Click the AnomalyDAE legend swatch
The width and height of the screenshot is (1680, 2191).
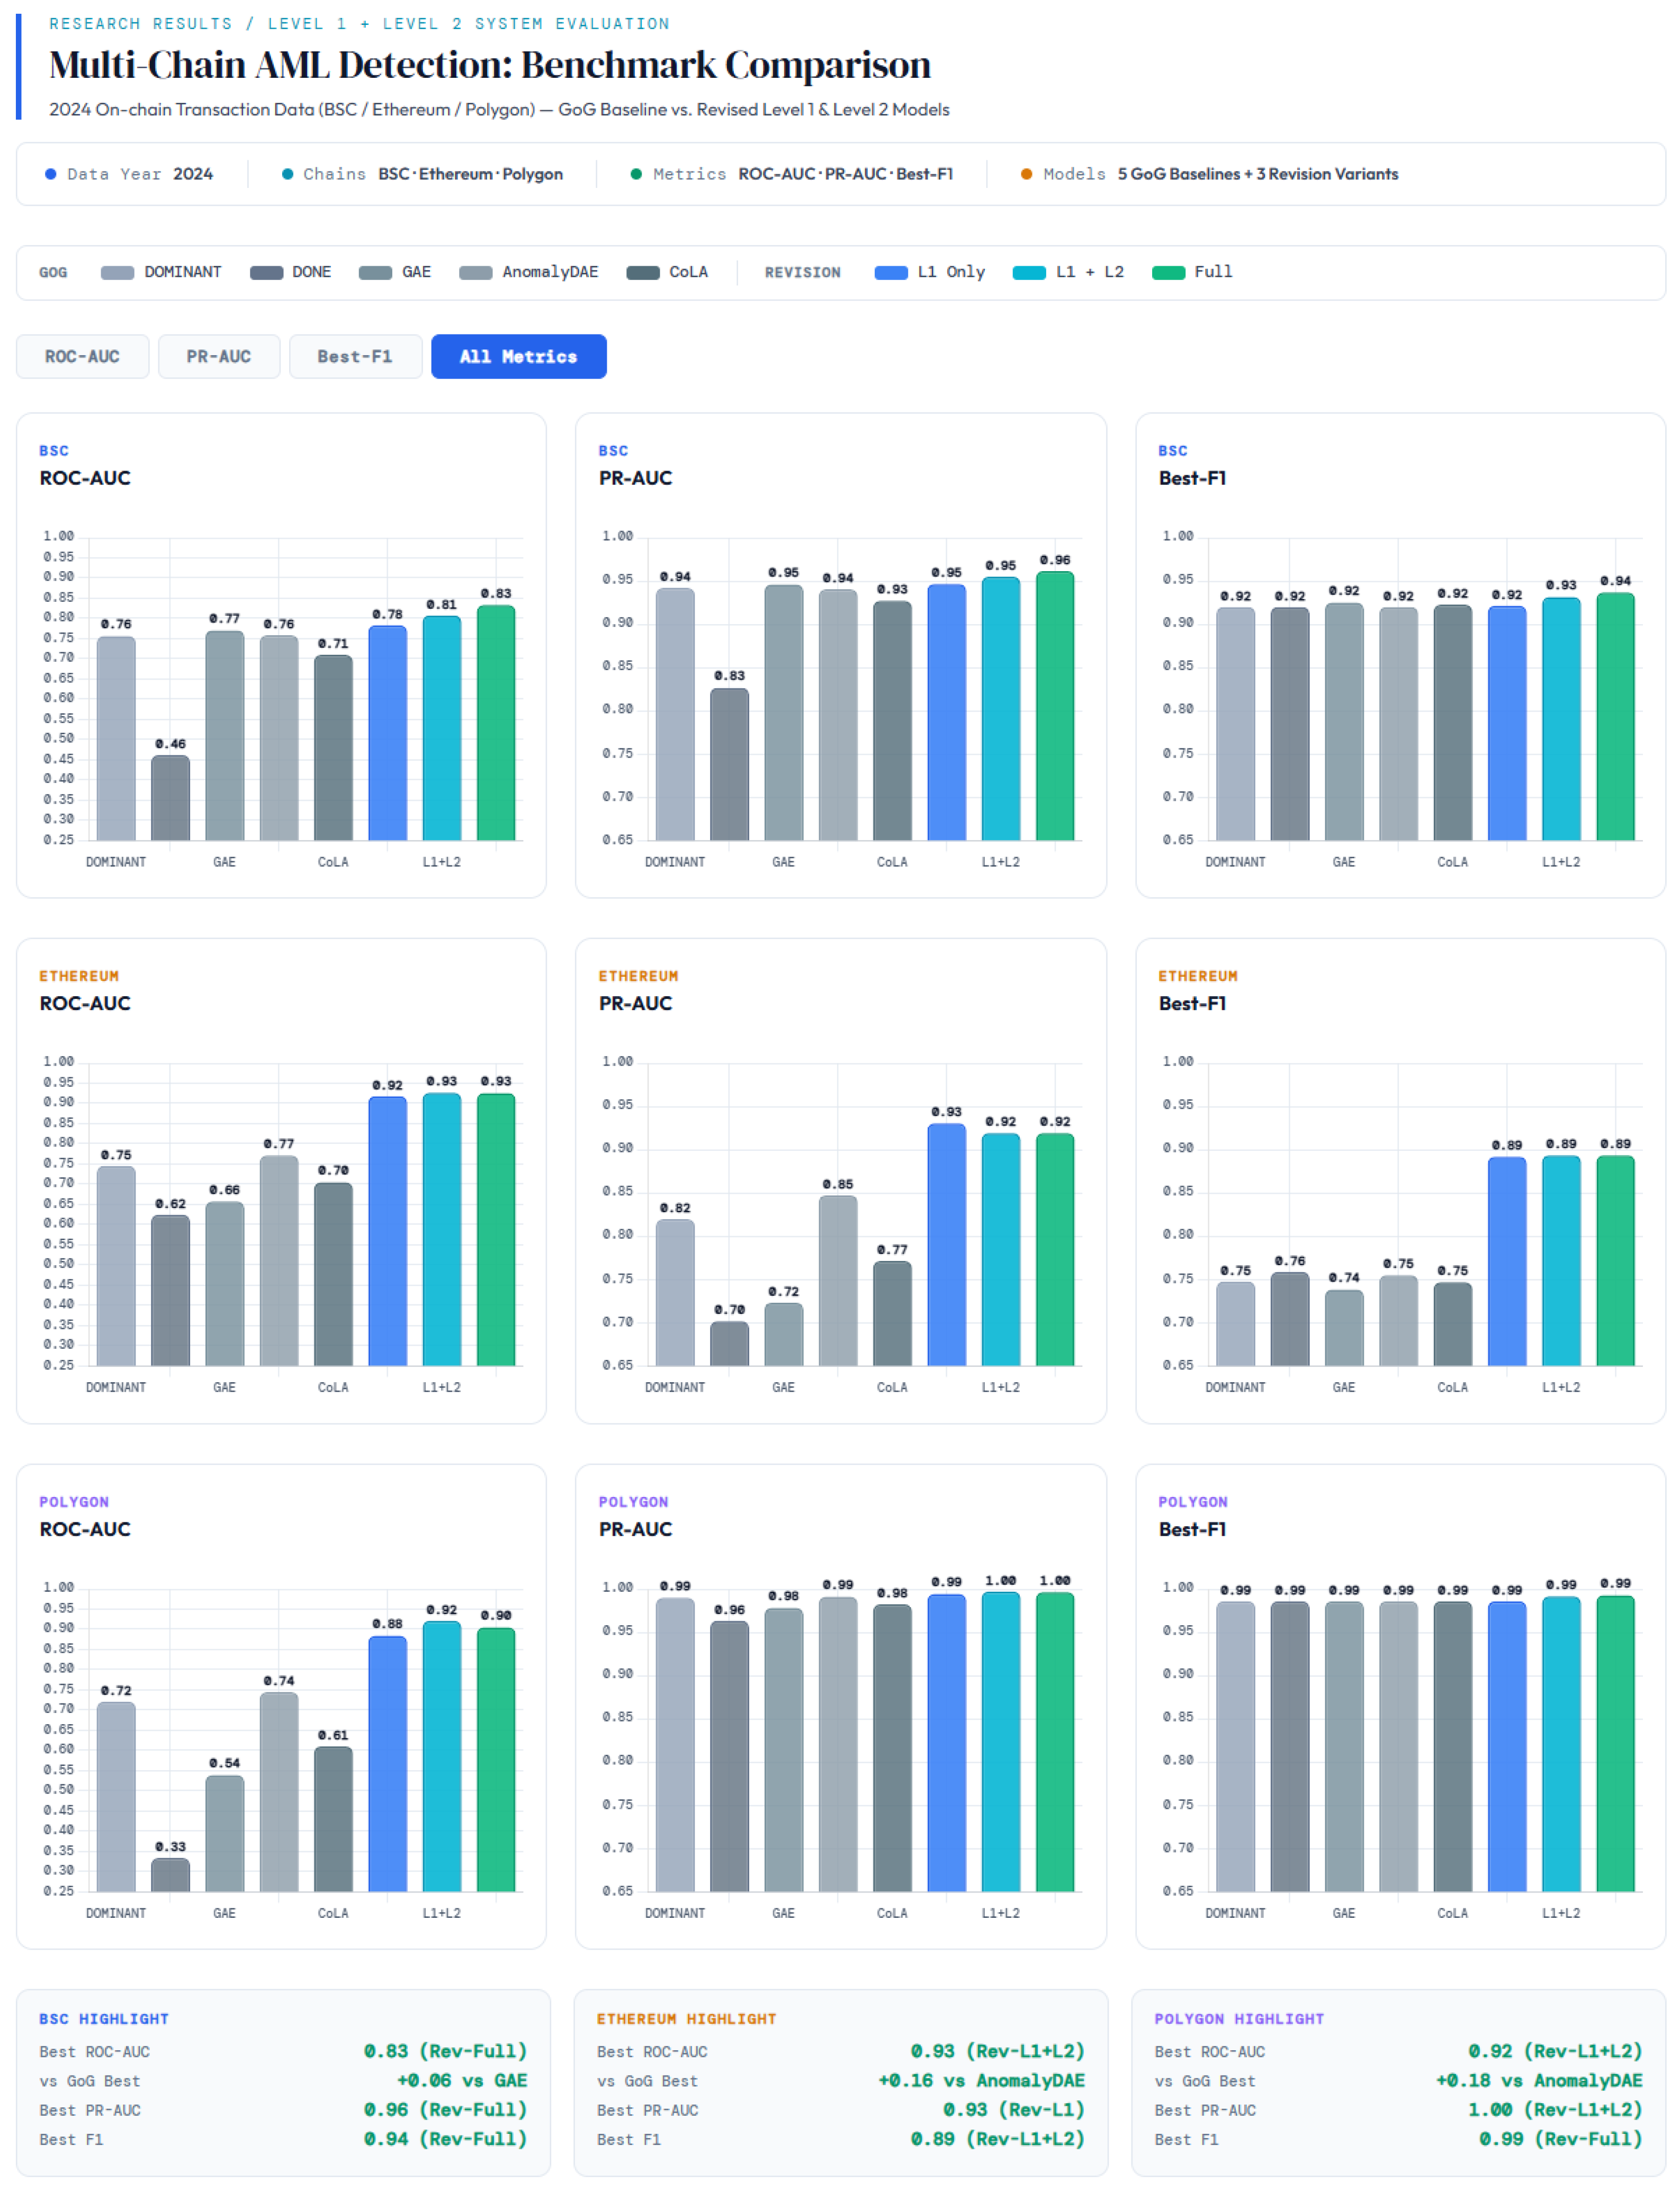475,273
